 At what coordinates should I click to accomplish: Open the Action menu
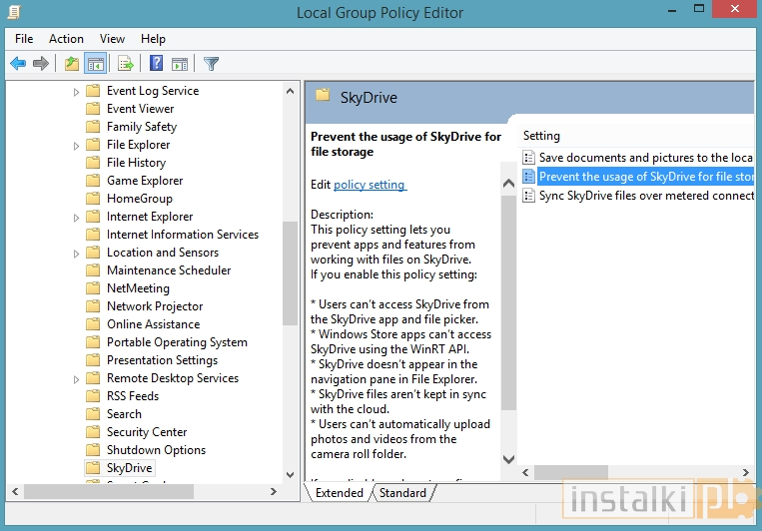coord(66,39)
